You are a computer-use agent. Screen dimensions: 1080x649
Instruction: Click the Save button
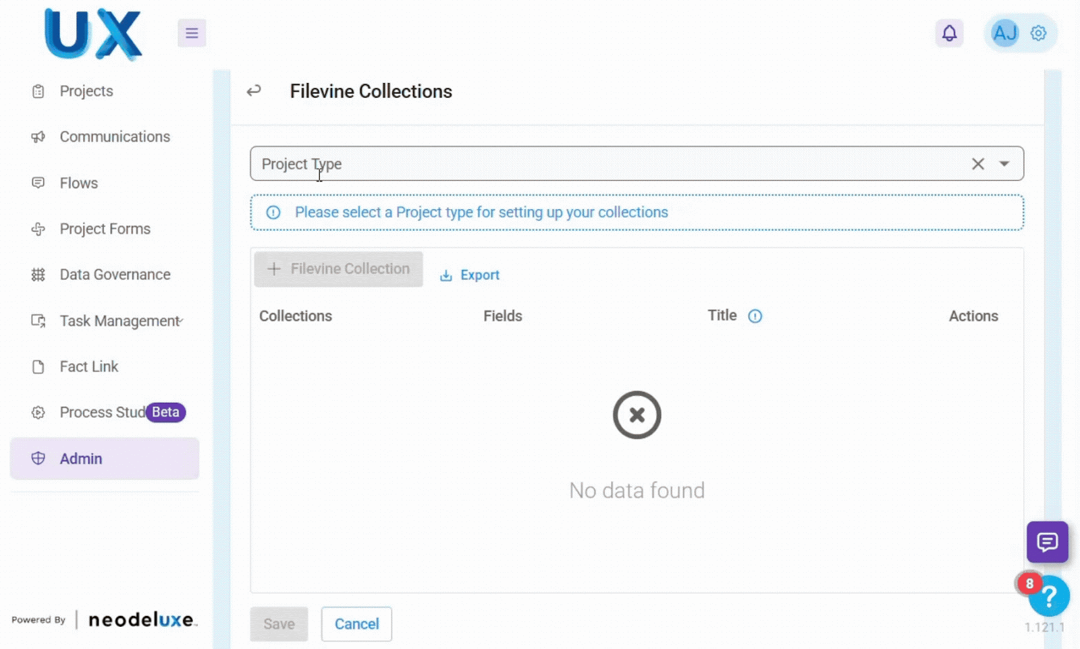279,624
